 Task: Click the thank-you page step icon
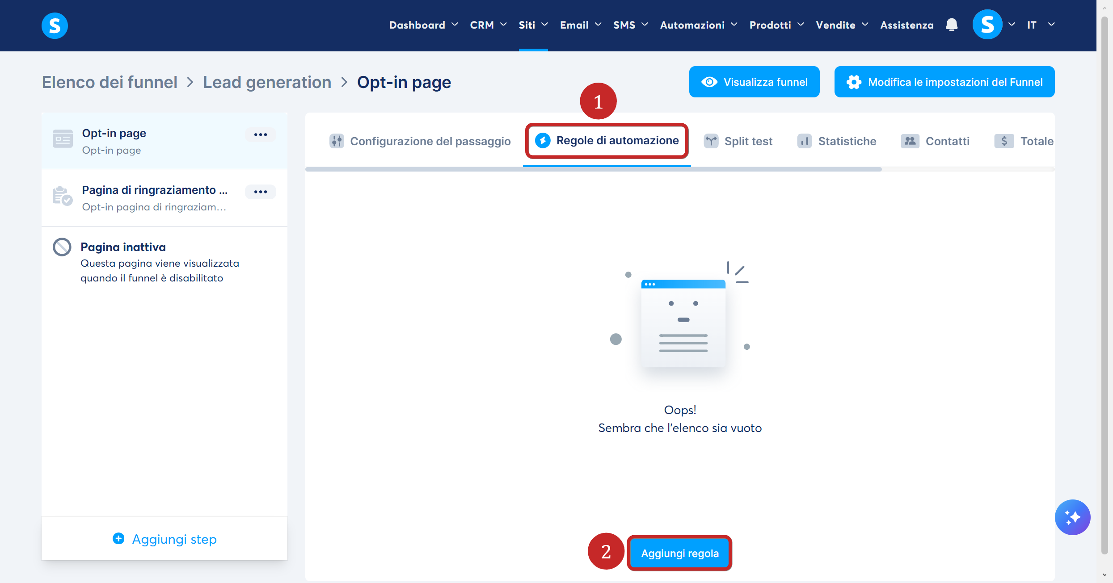[x=63, y=196]
